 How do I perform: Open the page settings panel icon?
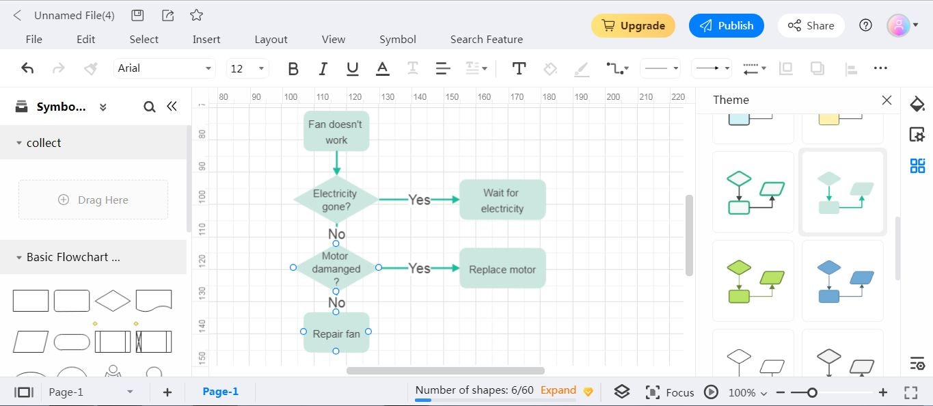click(917, 135)
